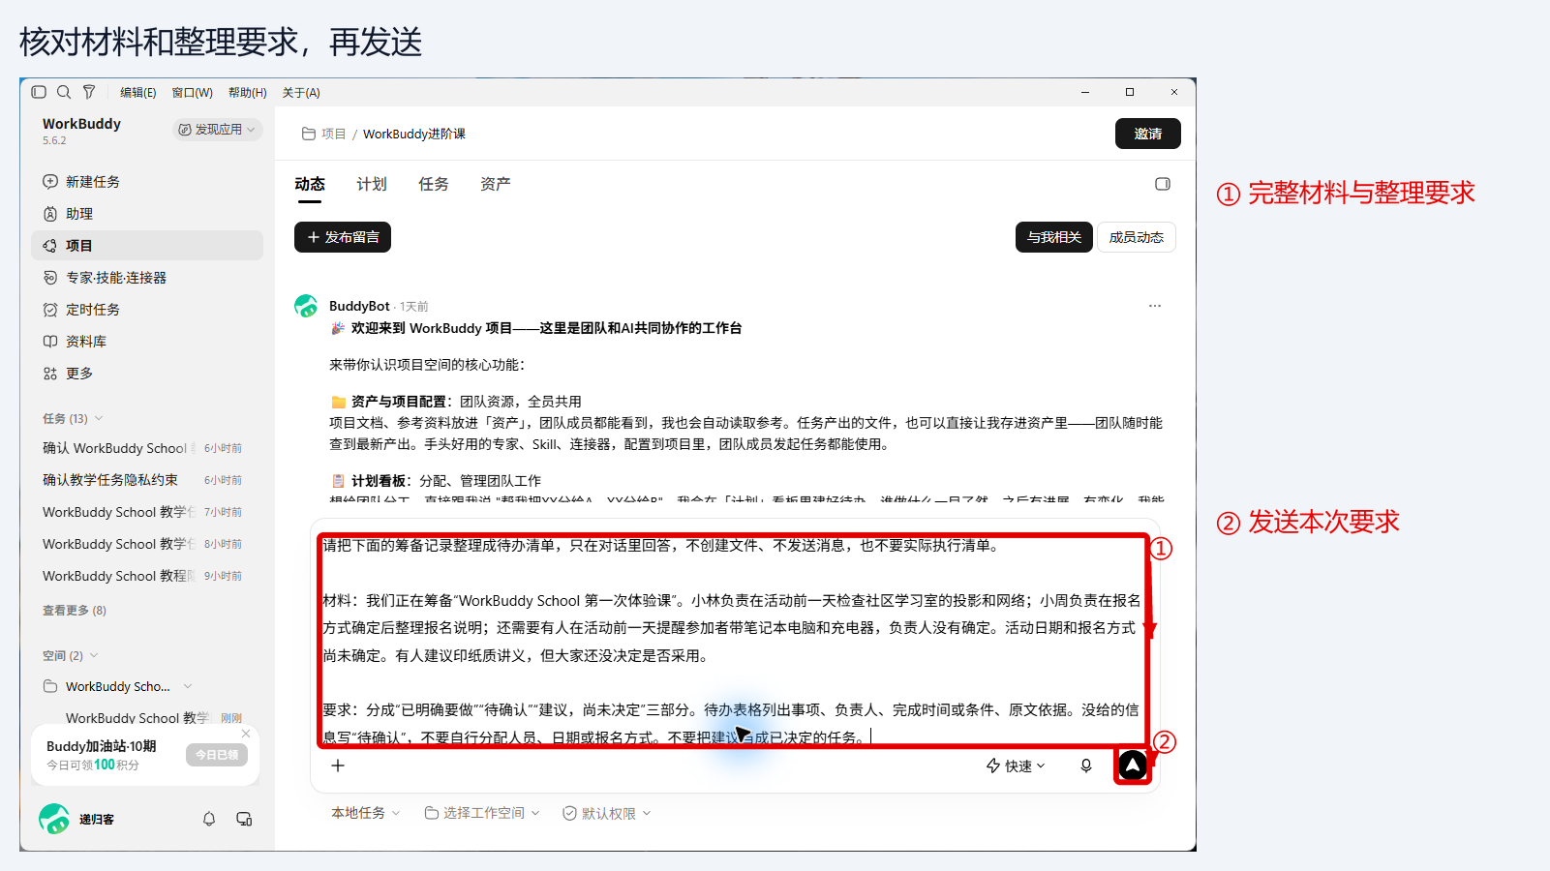
Task: Switch to the 计划 tab
Action: click(372, 184)
